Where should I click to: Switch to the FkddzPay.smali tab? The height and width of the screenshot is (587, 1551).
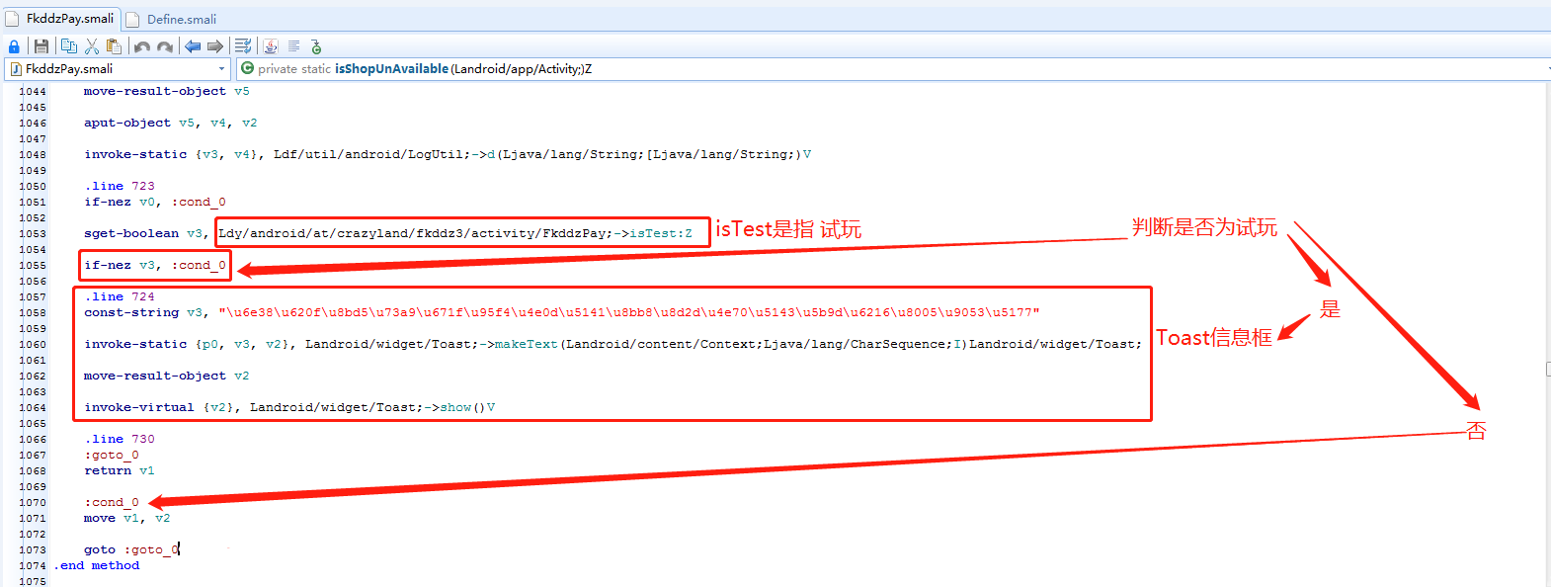[x=69, y=19]
